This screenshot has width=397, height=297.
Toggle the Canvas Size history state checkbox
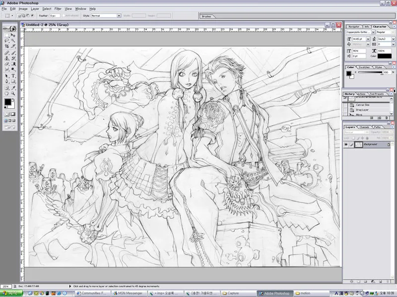(346, 104)
